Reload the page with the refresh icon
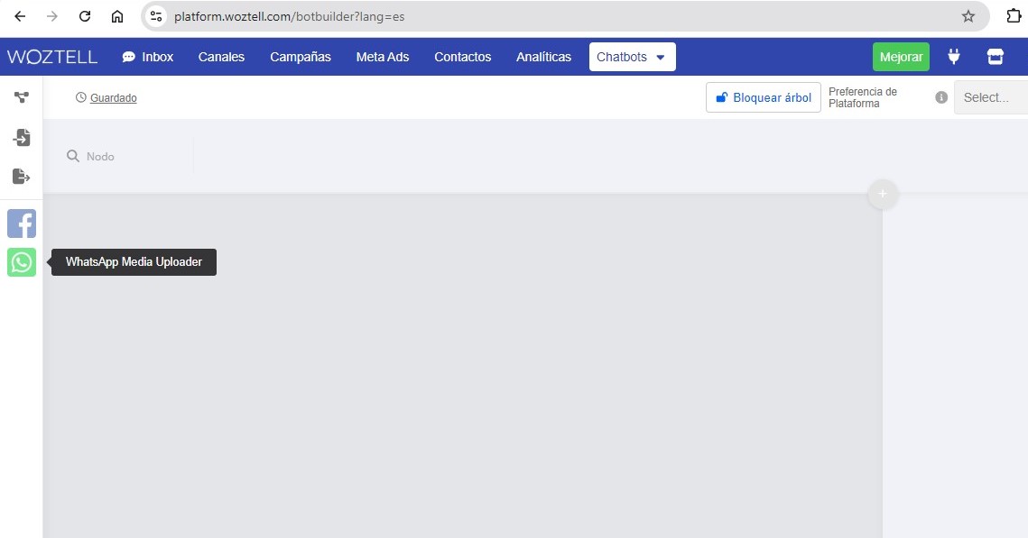Screen dimensions: 1028x538 click(85, 16)
